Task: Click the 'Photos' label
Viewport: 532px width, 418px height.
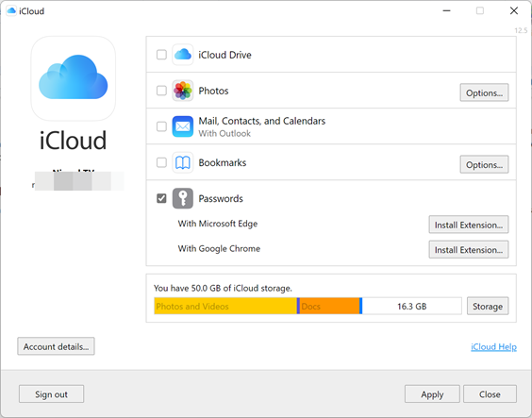Action: click(x=213, y=91)
